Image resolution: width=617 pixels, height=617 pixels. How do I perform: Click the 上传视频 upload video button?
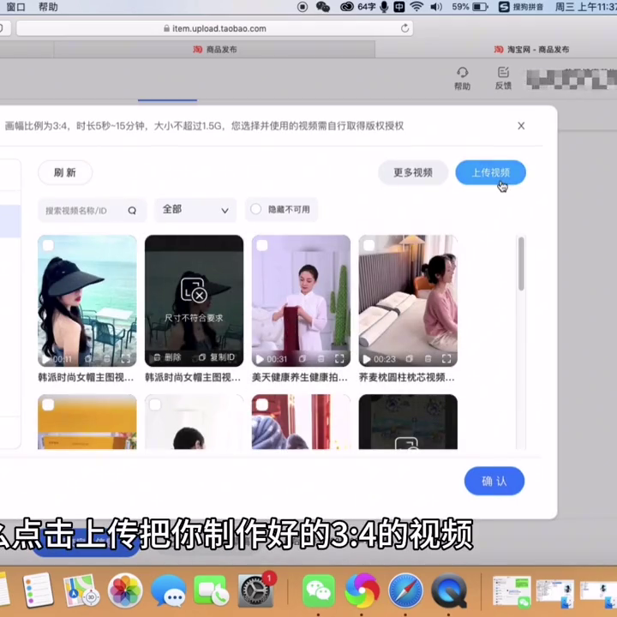490,172
